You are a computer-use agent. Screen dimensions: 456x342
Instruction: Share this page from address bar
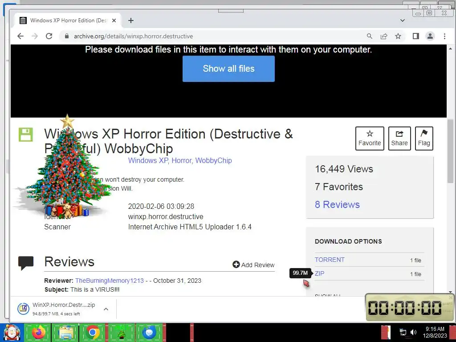(384, 36)
